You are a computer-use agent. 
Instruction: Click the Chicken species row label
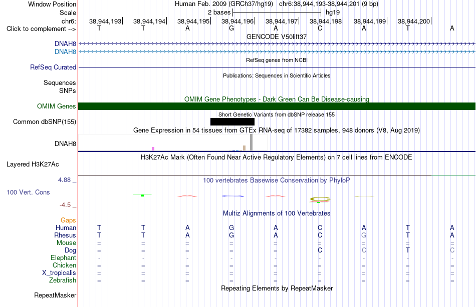[x=64, y=265]
